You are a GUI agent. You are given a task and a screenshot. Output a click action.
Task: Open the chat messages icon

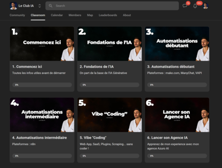coord(185,6)
